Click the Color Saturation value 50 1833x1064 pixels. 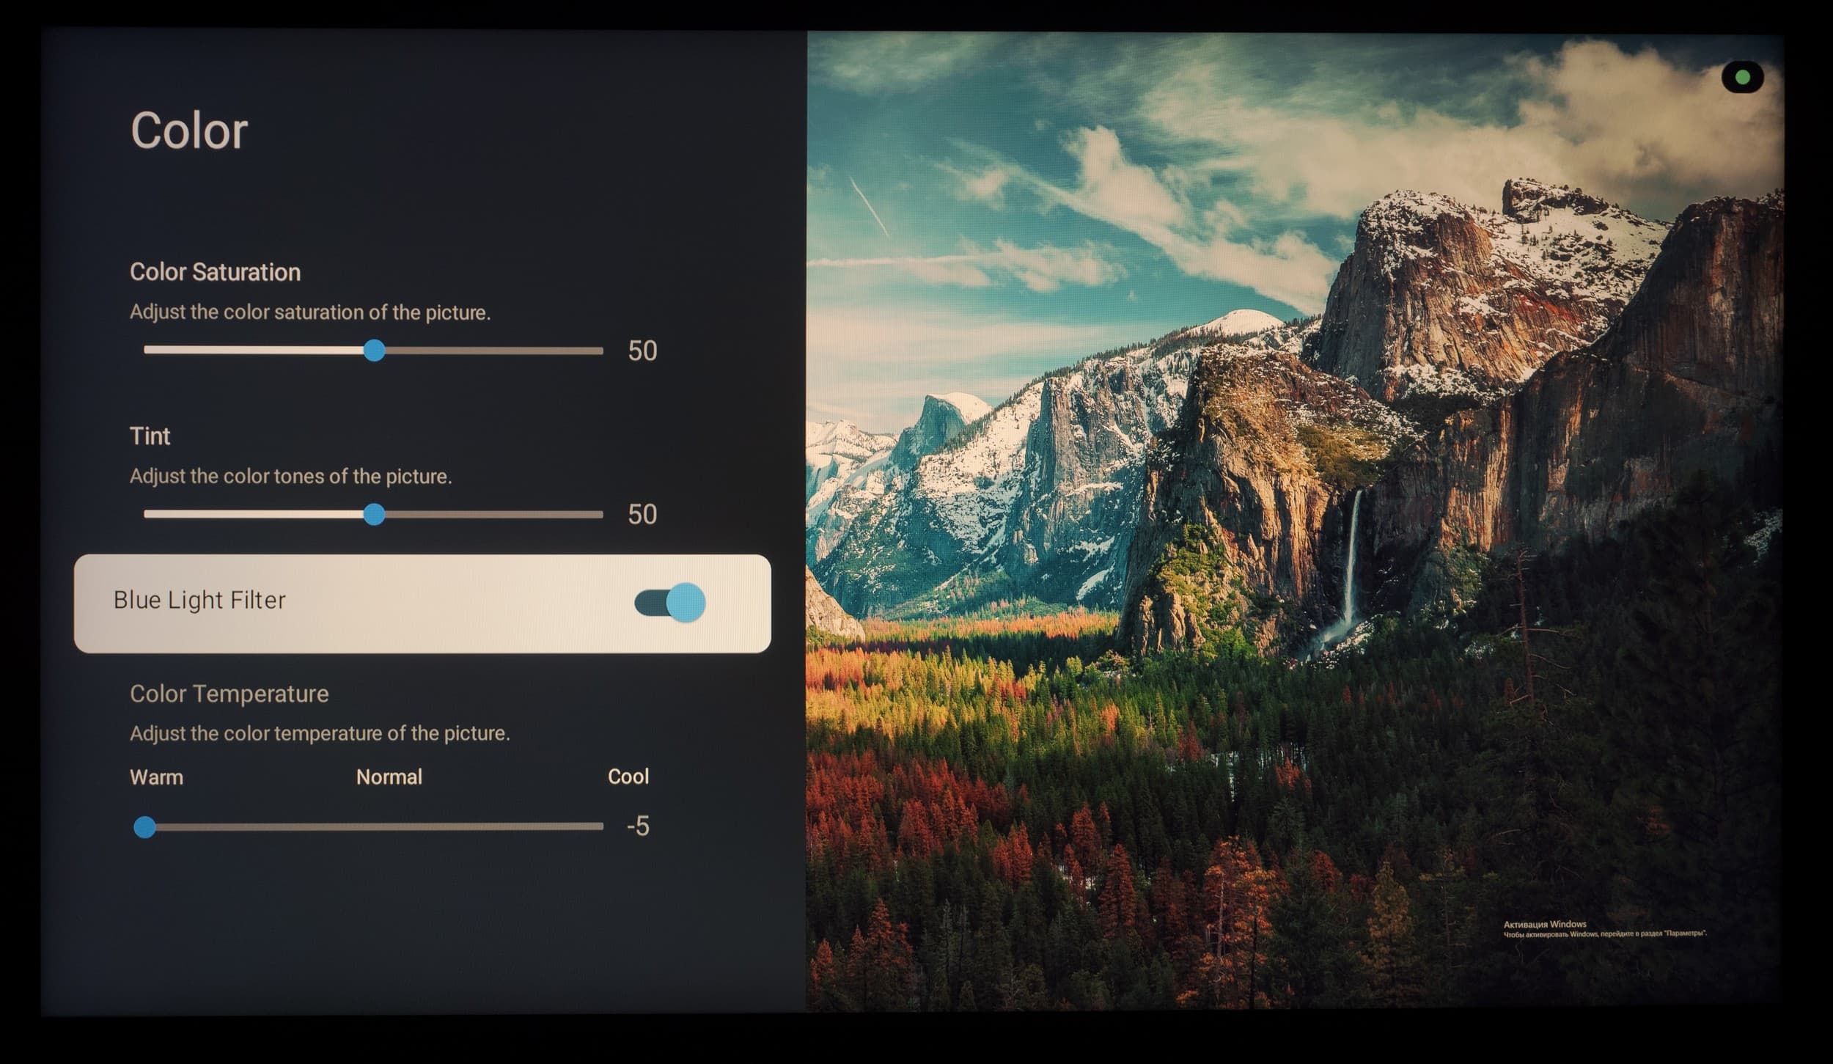click(642, 351)
